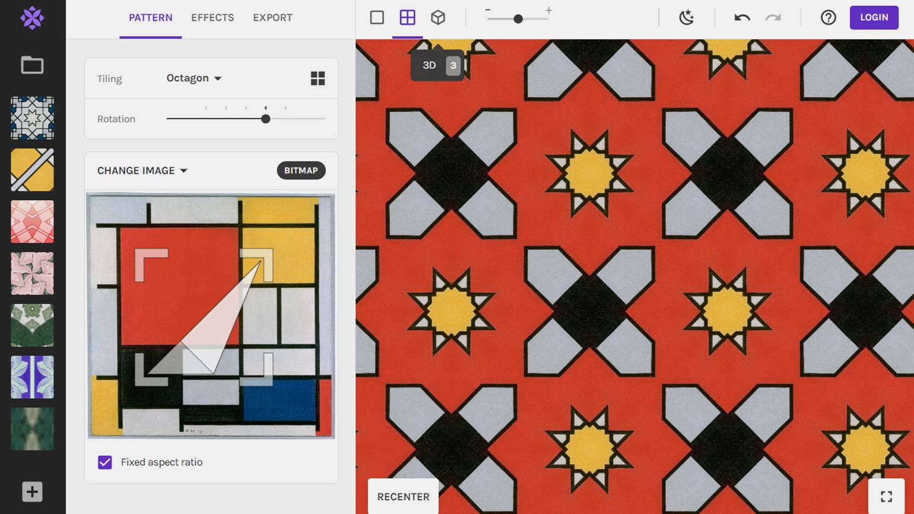This screenshot has width=914, height=514.
Task: Open the folder library icon
Action: (32, 65)
